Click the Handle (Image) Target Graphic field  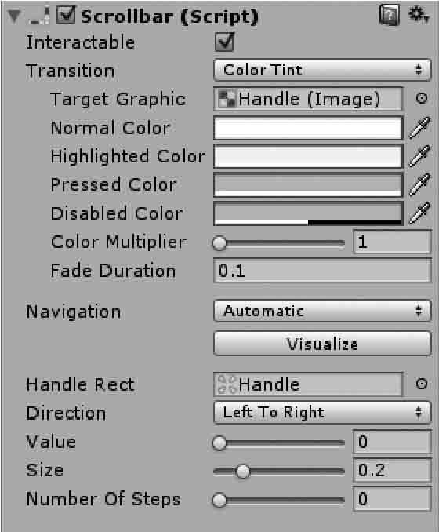click(x=308, y=99)
